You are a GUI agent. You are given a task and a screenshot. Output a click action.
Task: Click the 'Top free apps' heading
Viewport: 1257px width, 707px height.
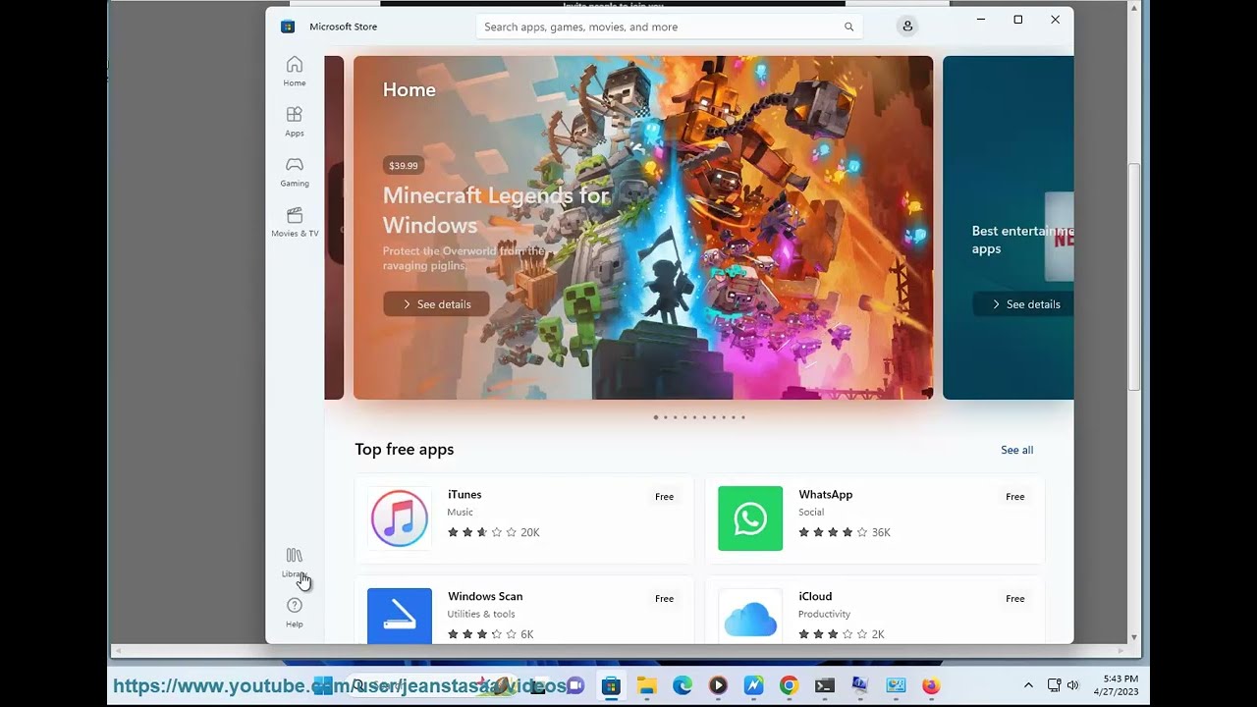(x=405, y=449)
